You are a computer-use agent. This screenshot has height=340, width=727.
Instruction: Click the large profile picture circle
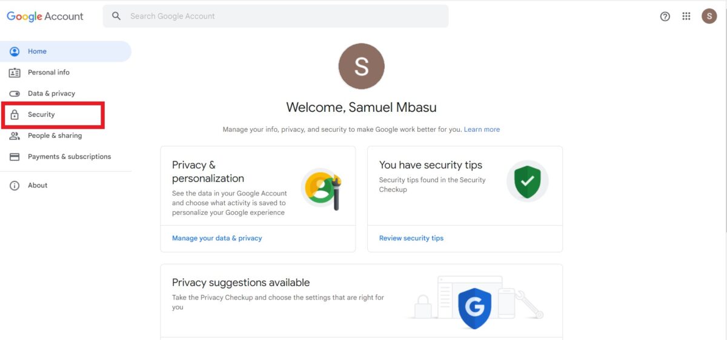[362, 67]
